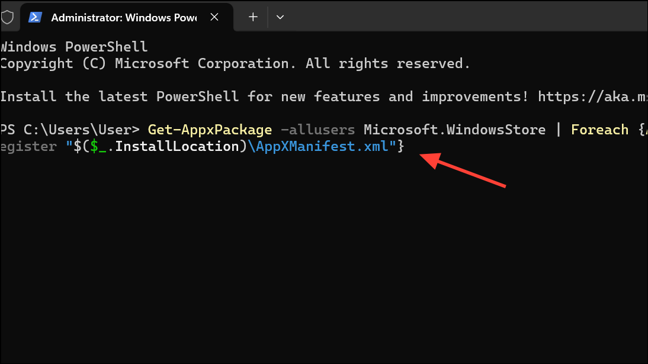Click the administrator shield icon in title bar

click(x=7, y=17)
